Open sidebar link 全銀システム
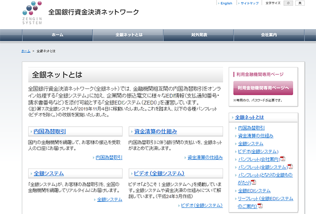The image size is (316, 214). pos(251,144)
